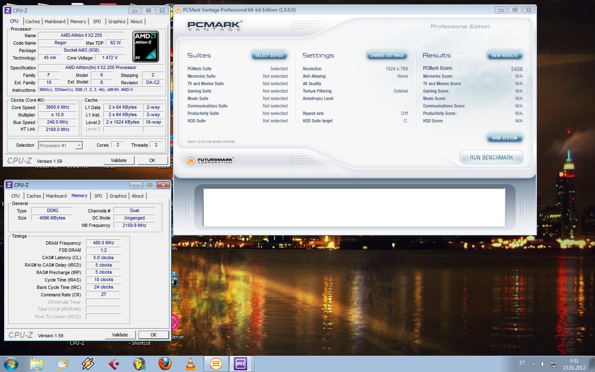Image resolution: width=595 pixels, height=372 pixels.
Task: Click the CAS# Latency value 5.0 clocks
Action: [103, 258]
